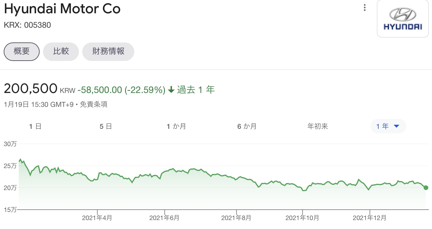Switch chart to 1 か月 range
The height and width of the screenshot is (229, 432).
tap(176, 126)
